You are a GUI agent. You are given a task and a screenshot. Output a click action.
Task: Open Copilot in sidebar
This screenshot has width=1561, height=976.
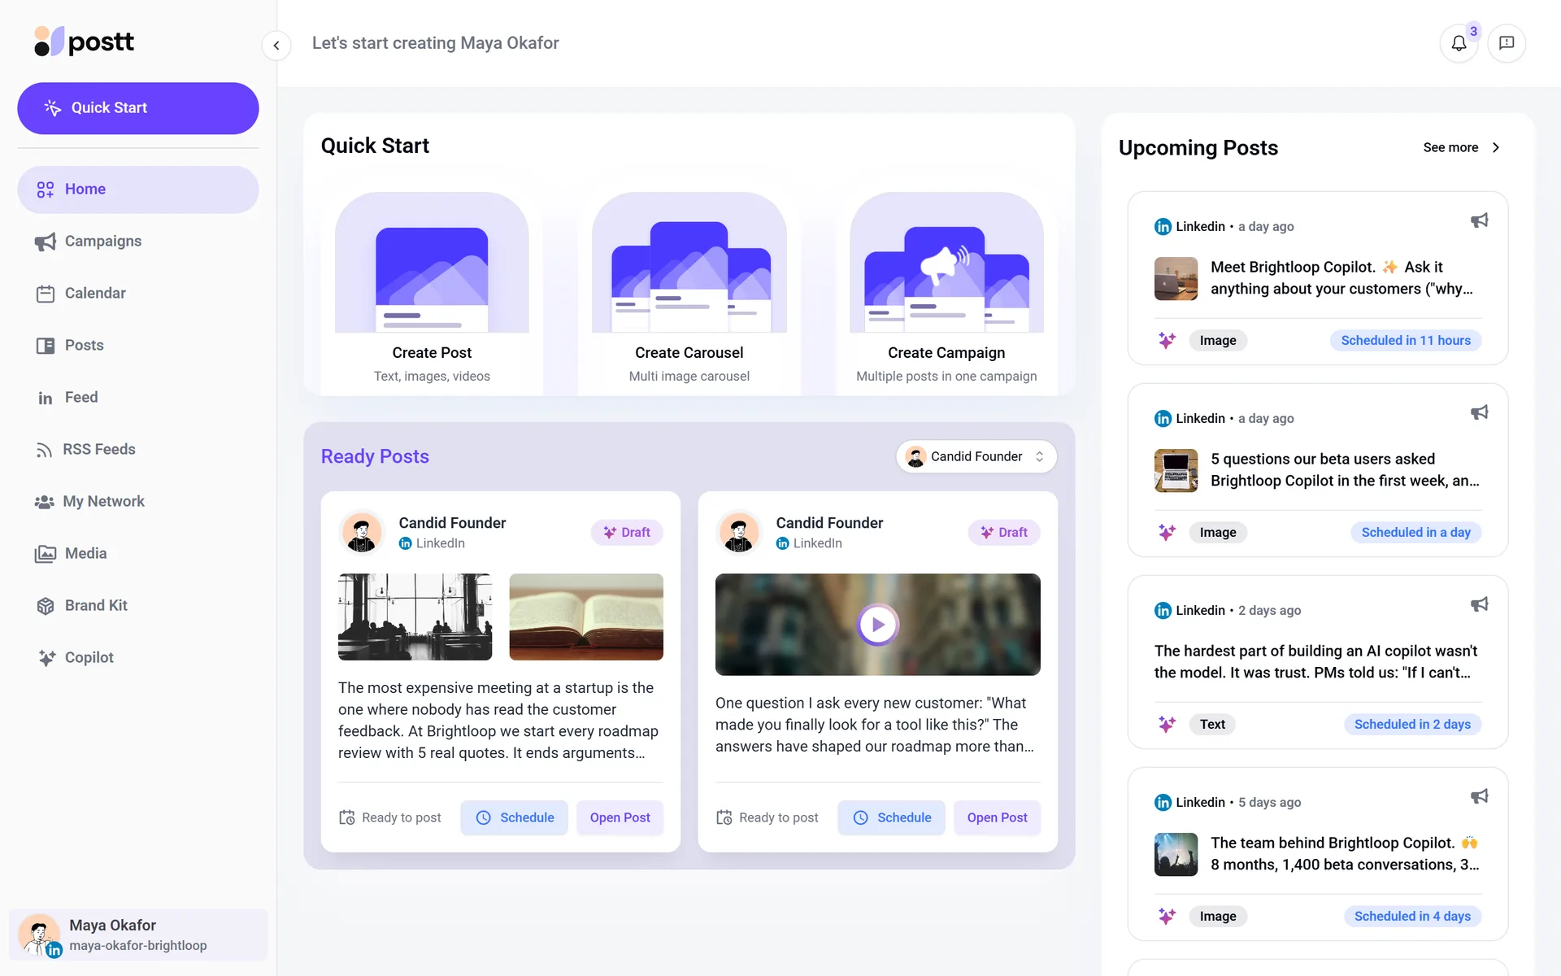[138, 658]
